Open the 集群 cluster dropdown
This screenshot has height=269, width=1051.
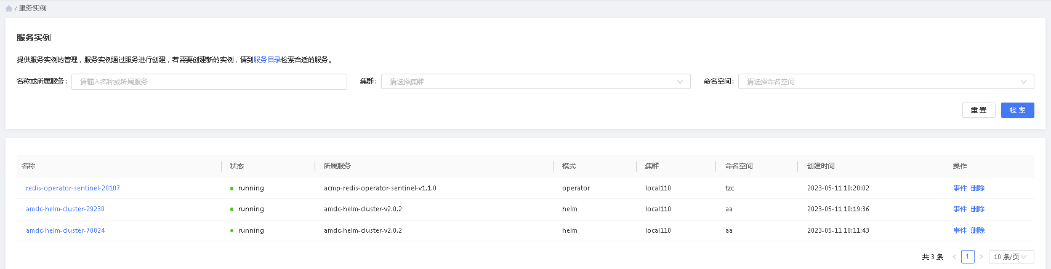click(x=535, y=82)
